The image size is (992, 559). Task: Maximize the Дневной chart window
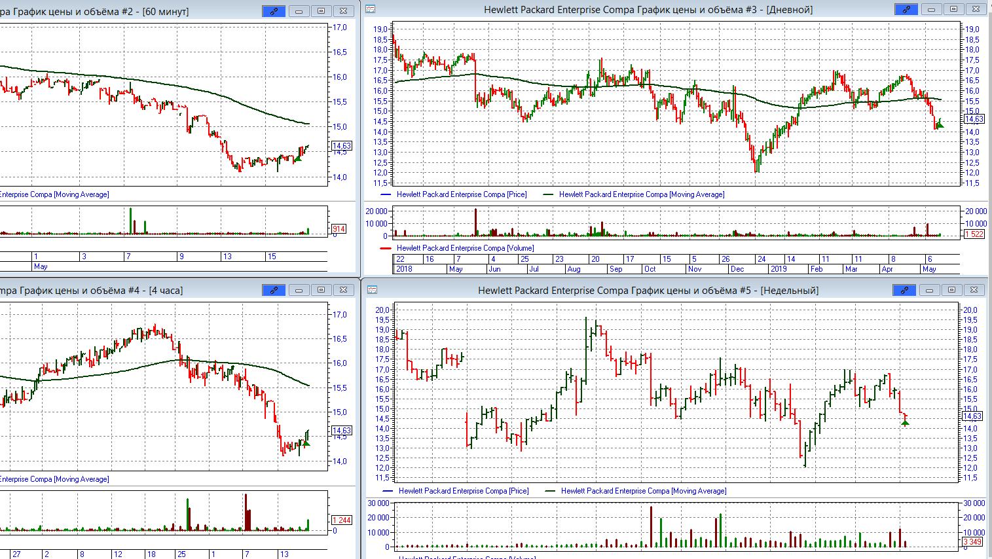coord(953,9)
